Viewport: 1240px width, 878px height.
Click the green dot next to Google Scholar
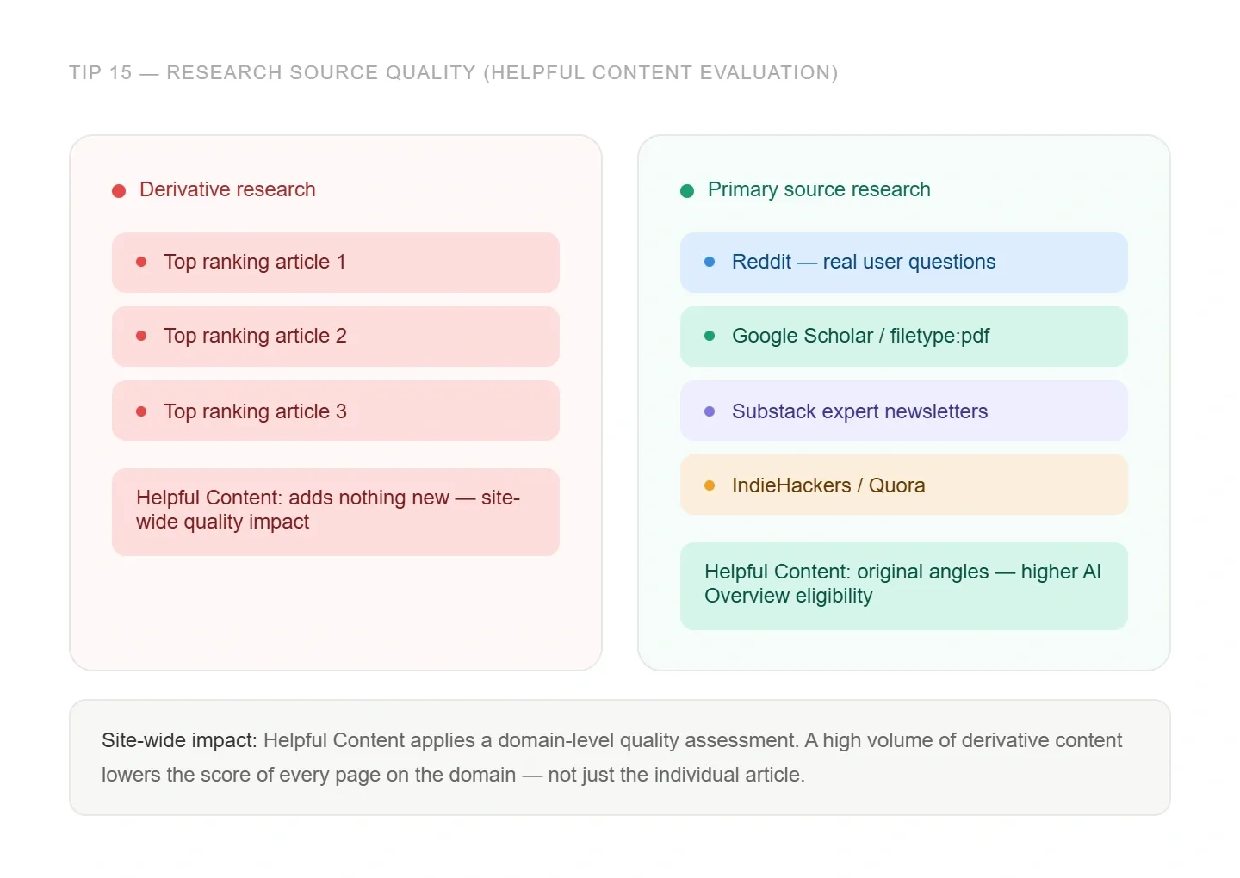710,336
